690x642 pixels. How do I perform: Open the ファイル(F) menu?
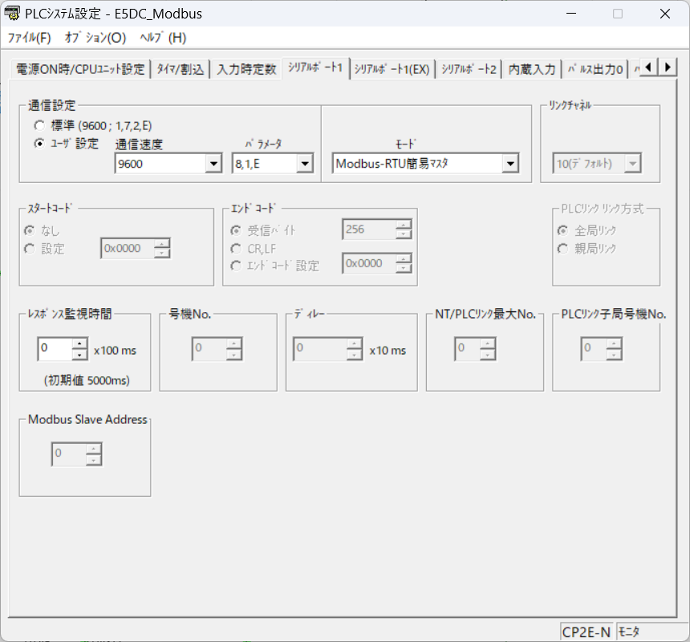(x=29, y=38)
